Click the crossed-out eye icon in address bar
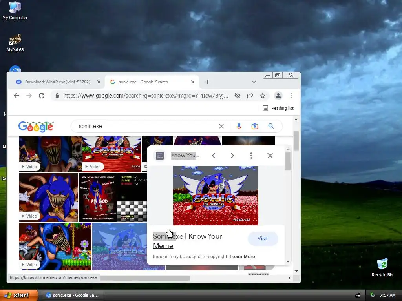The width and height of the screenshot is (402, 301). (x=238, y=96)
